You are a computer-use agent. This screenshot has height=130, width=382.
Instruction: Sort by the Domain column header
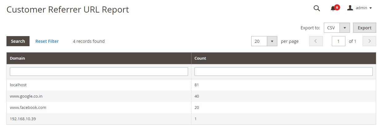click(99, 58)
